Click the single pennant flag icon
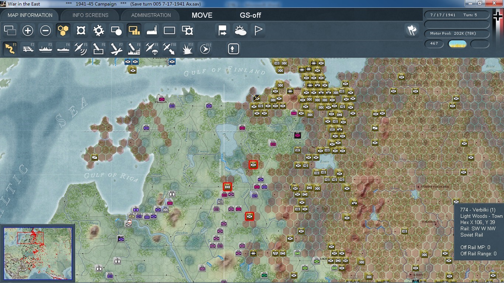Viewport: 504px width, 283px height. click(x=258, y=30)
